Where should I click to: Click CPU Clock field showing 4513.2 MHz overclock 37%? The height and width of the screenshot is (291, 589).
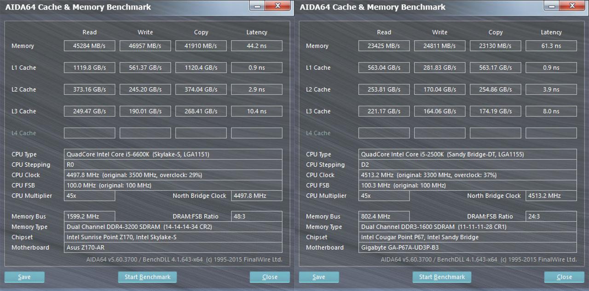pyautogui.click(x=468, y=175)
